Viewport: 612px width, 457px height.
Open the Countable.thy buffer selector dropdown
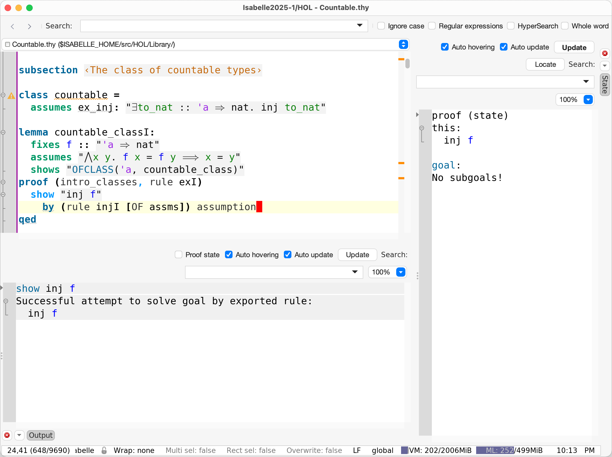click(x=403, y=45)
